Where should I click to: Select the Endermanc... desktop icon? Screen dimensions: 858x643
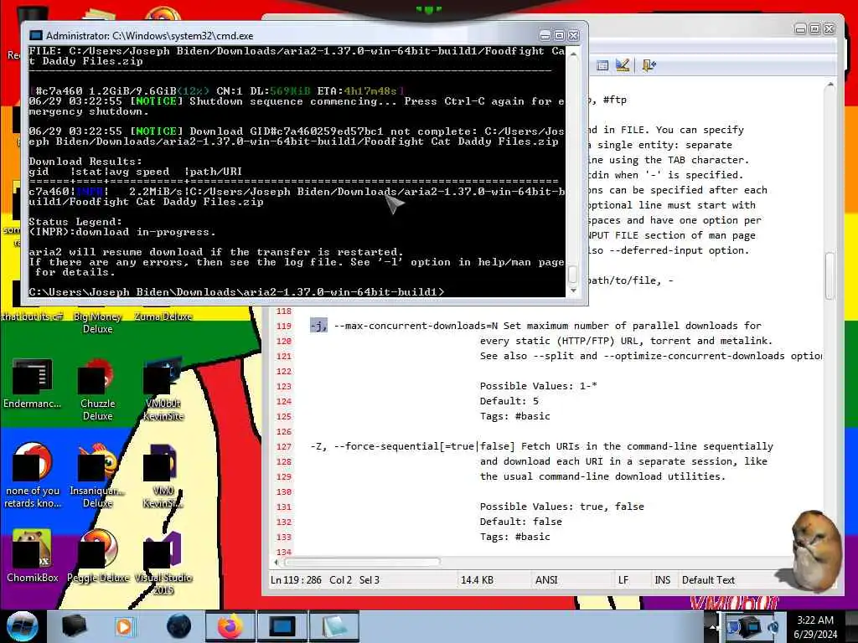pyautogui.click(x=32, y=383)
